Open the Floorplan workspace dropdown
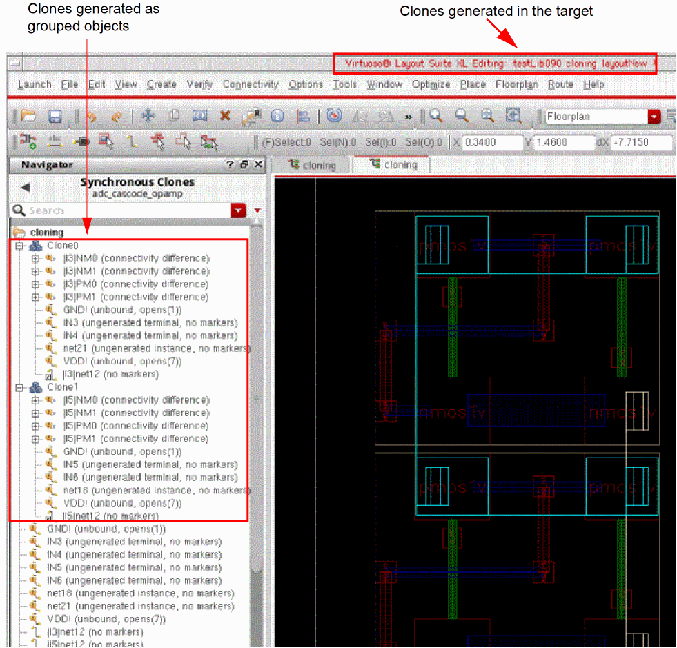This screenshot has height=648, width=677. coord(654,117)
